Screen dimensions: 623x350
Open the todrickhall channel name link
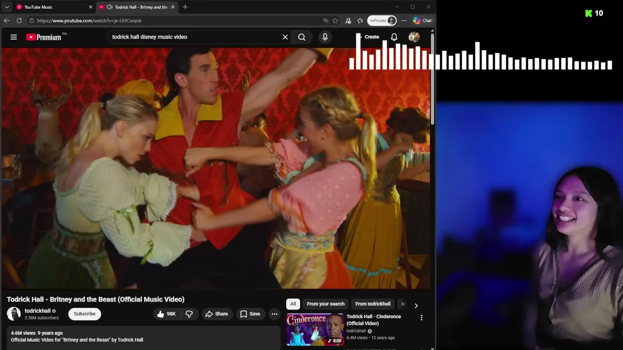37,311
